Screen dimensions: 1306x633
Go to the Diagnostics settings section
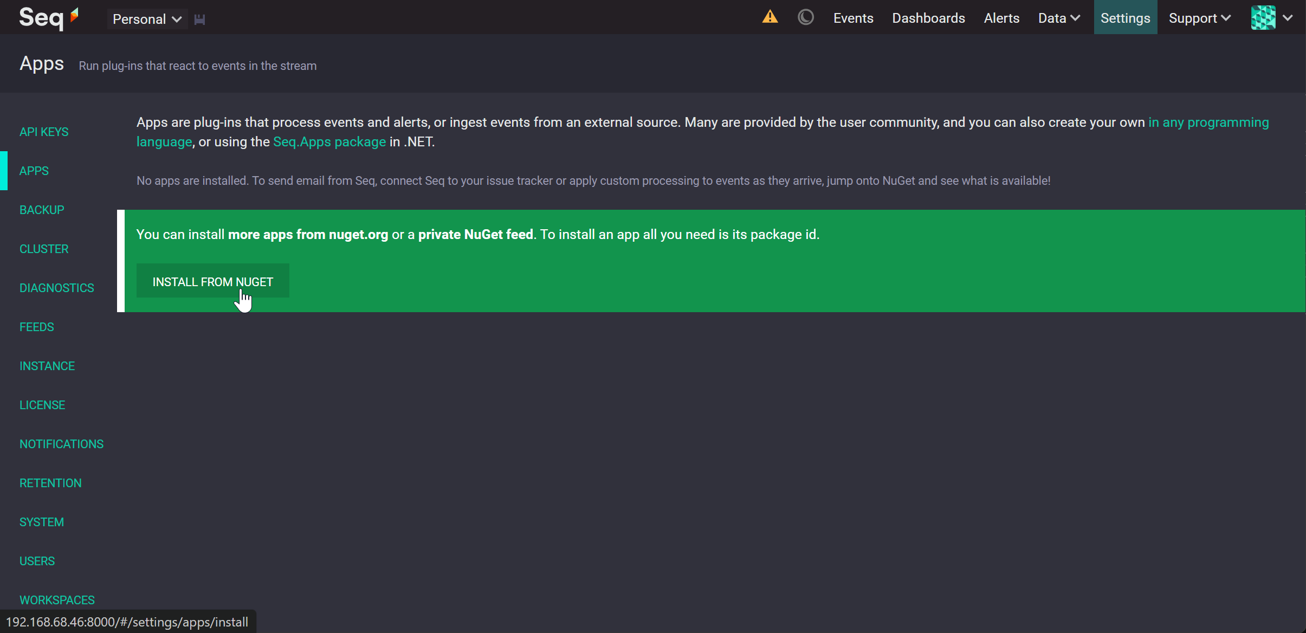pos(57,288)
